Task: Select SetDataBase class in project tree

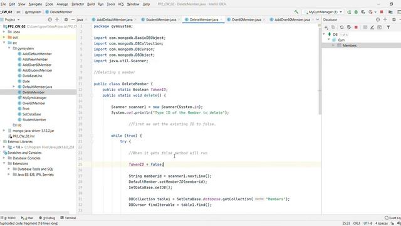Action: pyautogui.click(x=32, y=114)
